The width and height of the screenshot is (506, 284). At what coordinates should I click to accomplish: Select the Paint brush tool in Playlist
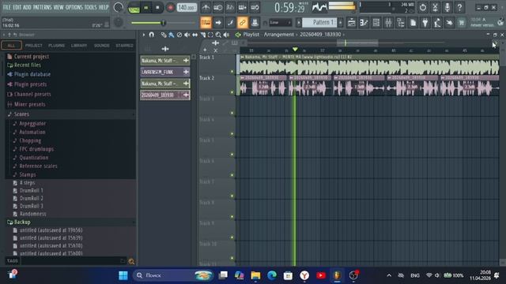click(x=172, y=35)
